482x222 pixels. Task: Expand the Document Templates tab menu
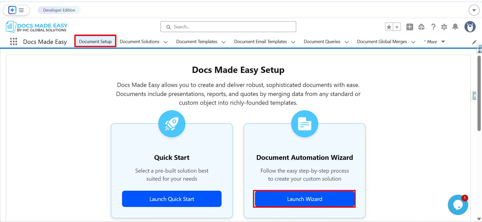click(x=224, y=42)
